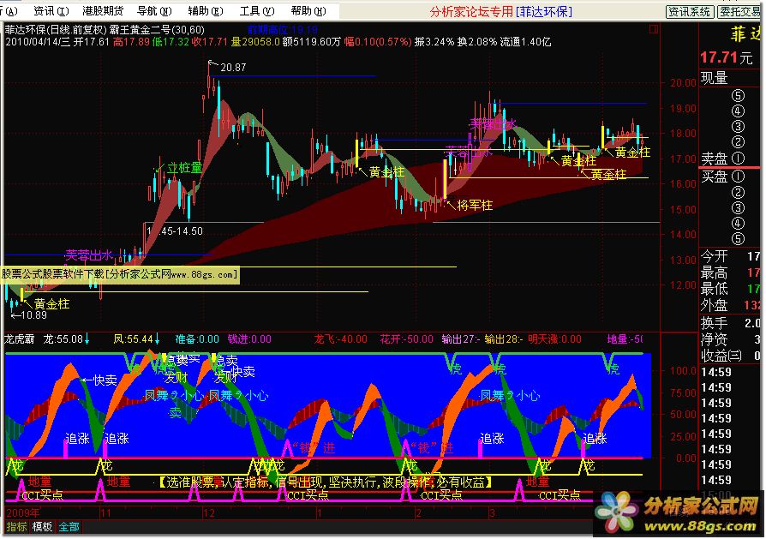The image size is (766, 539).
Task: Switch to the 全部 tab
Action: tap(69, 527)
